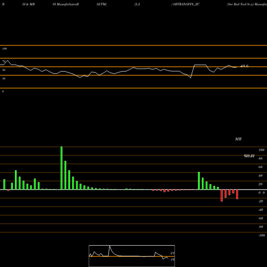The height and width of the screenshot is (267, 267).
Task: Click the RSI axis label 70
Action: tap(4, 61)
